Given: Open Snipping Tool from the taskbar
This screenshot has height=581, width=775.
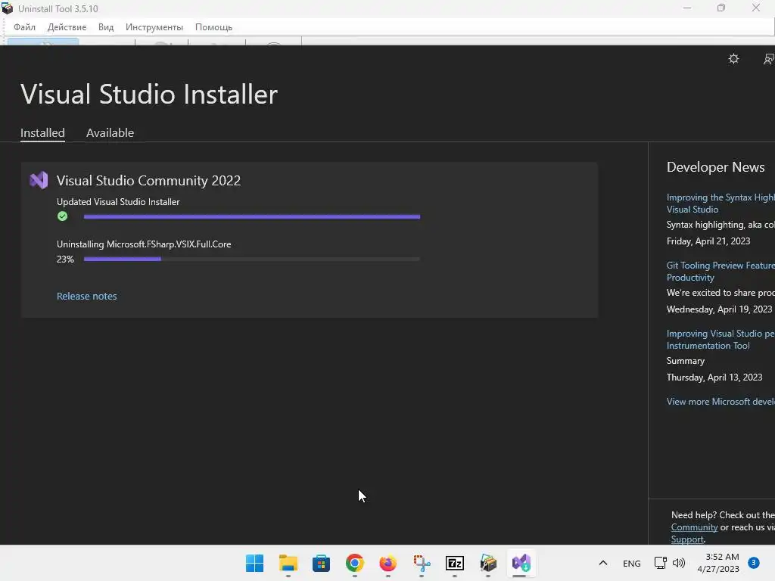Looking at the screenshot, I should point(422,563).
